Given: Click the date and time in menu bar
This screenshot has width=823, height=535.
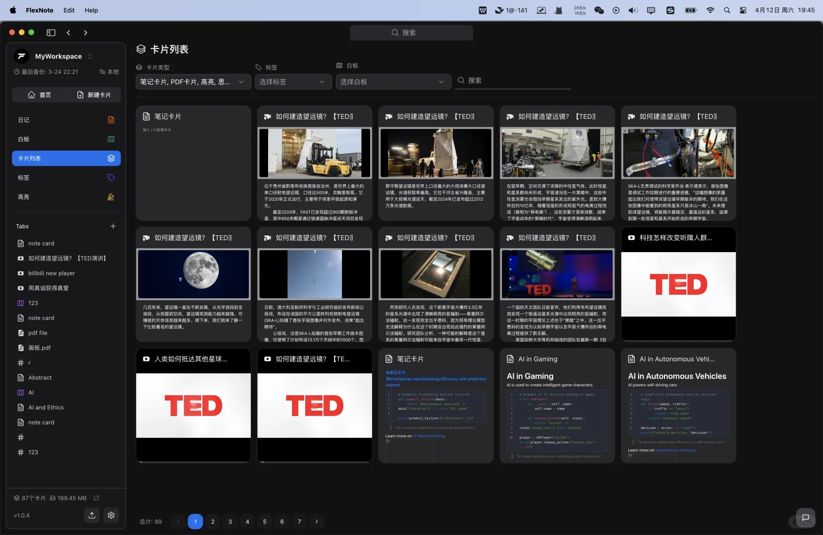Looking at the screenshot, I should click(x=785, y=10).
